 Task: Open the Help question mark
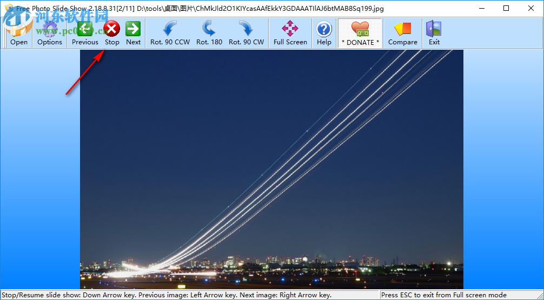click(x=324, y=34)
